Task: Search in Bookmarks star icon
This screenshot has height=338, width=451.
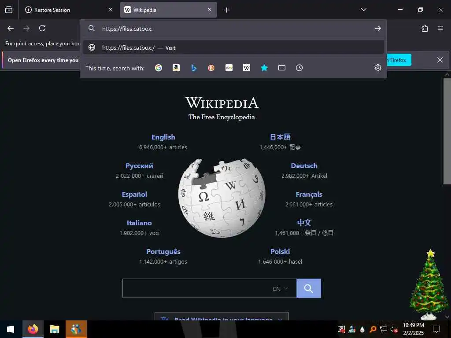Action: click(264, 68)
